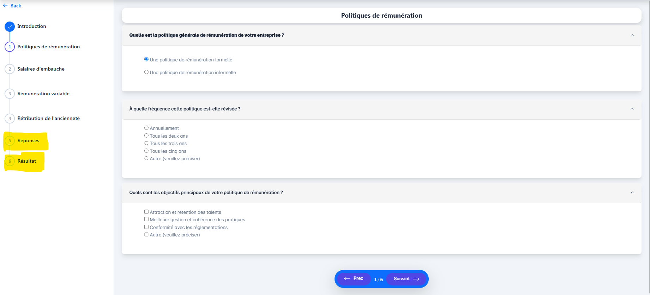
Task: Open the "Salaires d'embauche" step
Action: 41,69
